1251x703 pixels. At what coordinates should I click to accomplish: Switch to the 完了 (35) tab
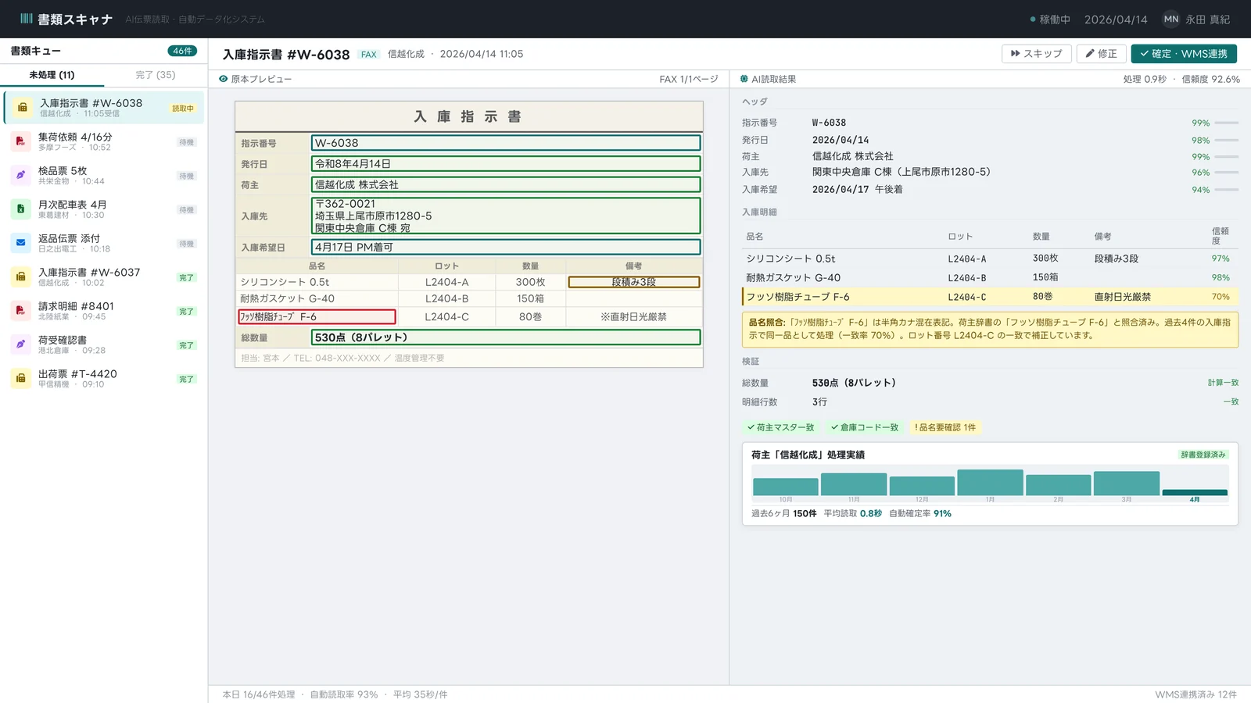(x=156, y=75)
